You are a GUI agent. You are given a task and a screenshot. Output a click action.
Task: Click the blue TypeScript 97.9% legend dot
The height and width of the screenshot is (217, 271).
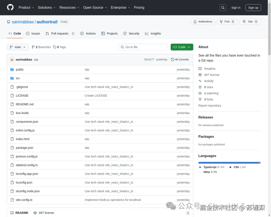pyautogui.click(x=200, y=167)
